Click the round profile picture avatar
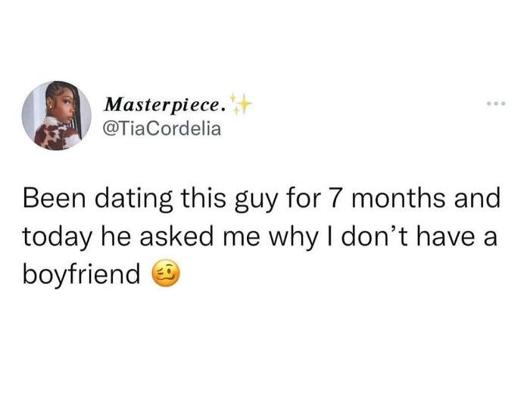 pyautogui.click(x=57, y=116)
